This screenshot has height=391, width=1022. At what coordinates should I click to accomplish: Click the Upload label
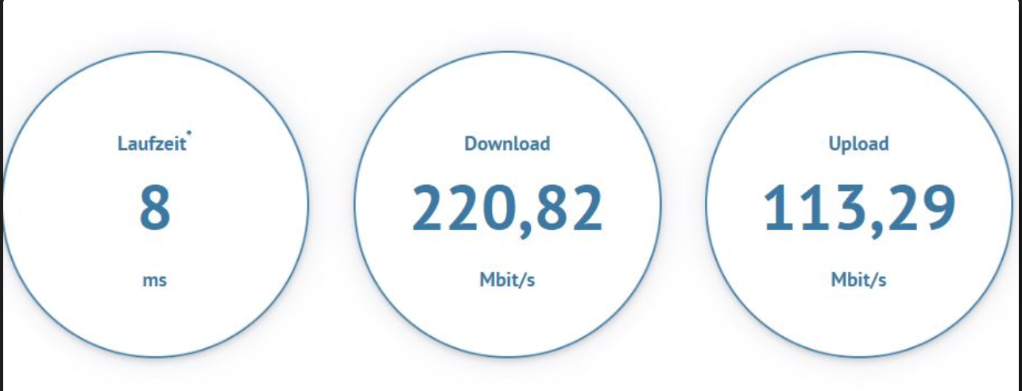pos(858,144)
